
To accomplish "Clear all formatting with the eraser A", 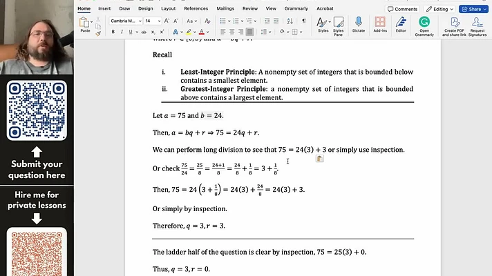I will click(x=207, y=21).
